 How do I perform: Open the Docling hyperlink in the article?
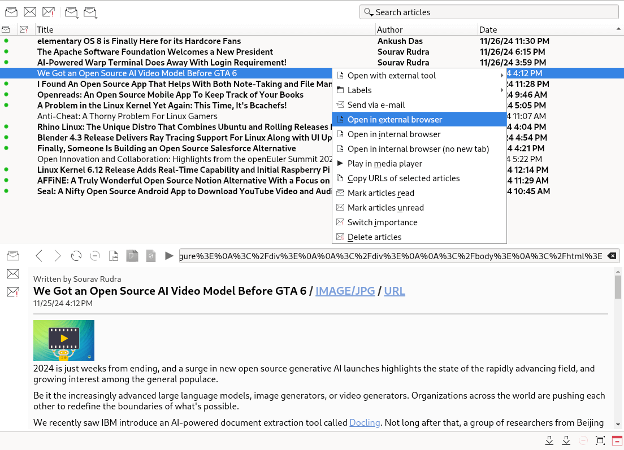[365, 422]
